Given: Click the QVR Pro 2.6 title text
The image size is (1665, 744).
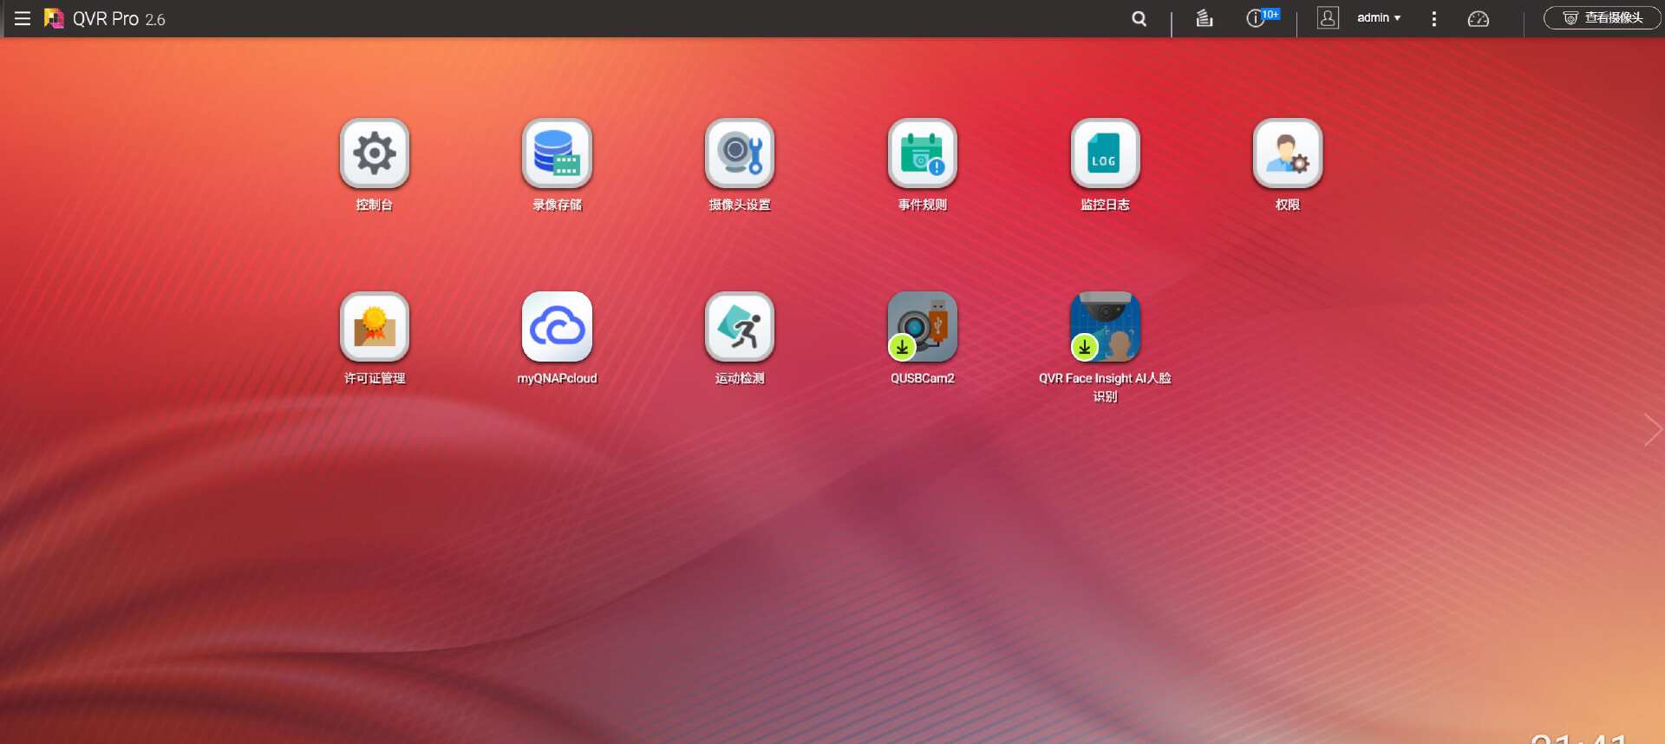Looking at the screenshot, I should click(x=119, y=19).
